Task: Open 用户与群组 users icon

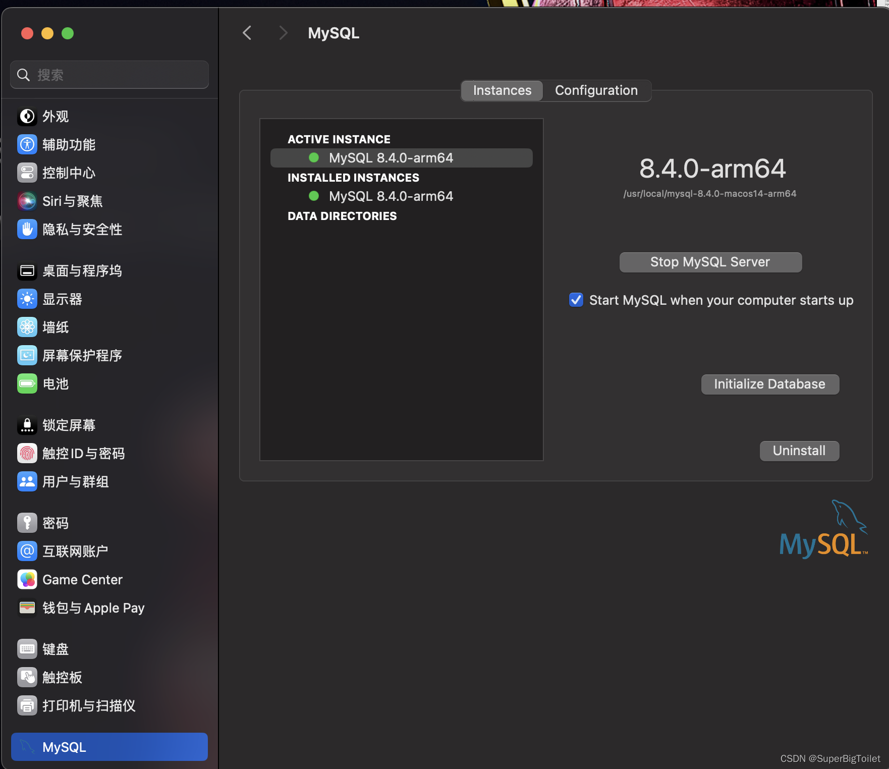Action: coord(27,482)
